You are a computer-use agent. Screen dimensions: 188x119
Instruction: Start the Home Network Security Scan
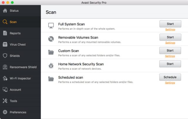click(170, 64)
